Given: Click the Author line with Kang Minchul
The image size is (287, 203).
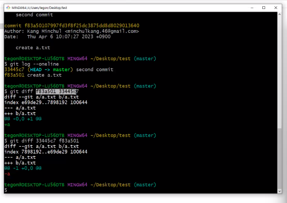Looking at the screenshot, I should click(71, 32).
